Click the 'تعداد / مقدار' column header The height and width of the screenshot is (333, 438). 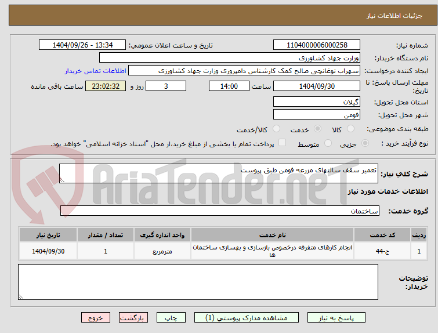point(106,235)
